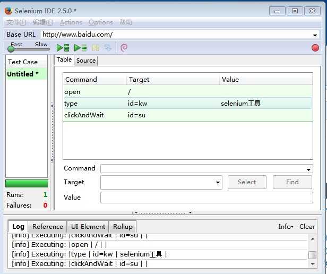Switch to the Rollup tab

(x=123, y=227)
